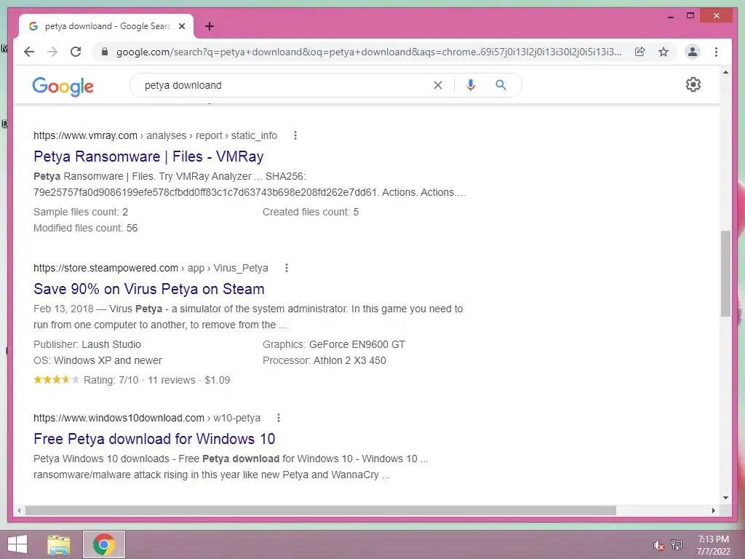View site info via the padlock icon

105,52
